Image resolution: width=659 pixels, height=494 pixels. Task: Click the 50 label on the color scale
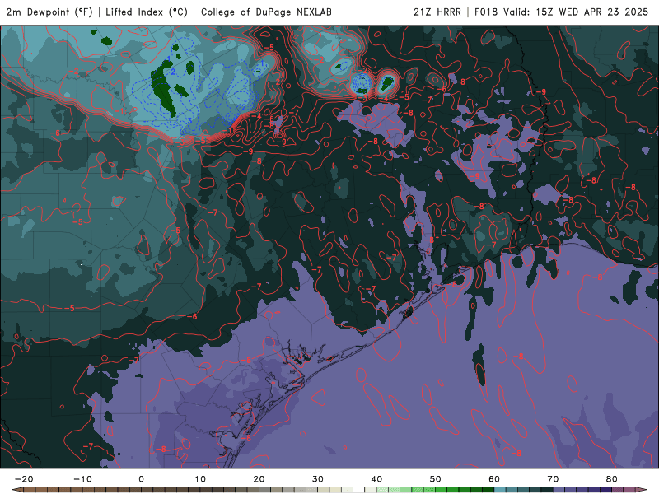click(x=436, y=479)
